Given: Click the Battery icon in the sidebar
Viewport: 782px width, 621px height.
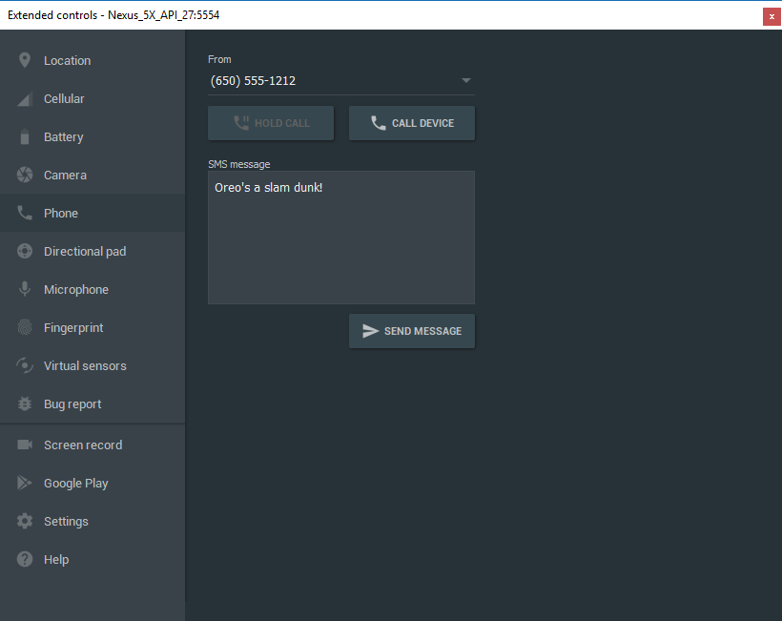Looking at the screenshot, I should click(x=25, y=136).
